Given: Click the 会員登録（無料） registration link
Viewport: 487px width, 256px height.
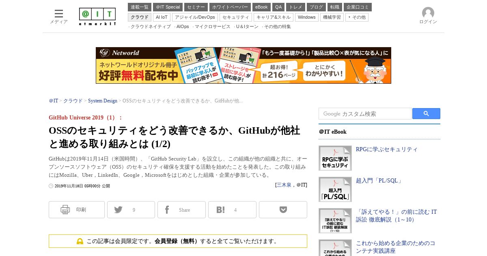Looking at the screenshot, I should coord(177,241).
